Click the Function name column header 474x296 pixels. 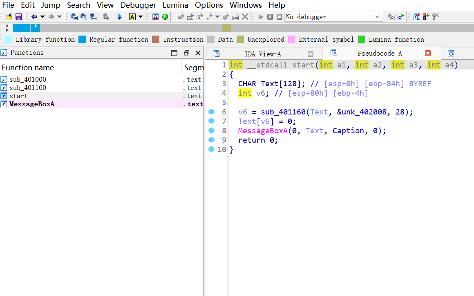pos(28,68)
